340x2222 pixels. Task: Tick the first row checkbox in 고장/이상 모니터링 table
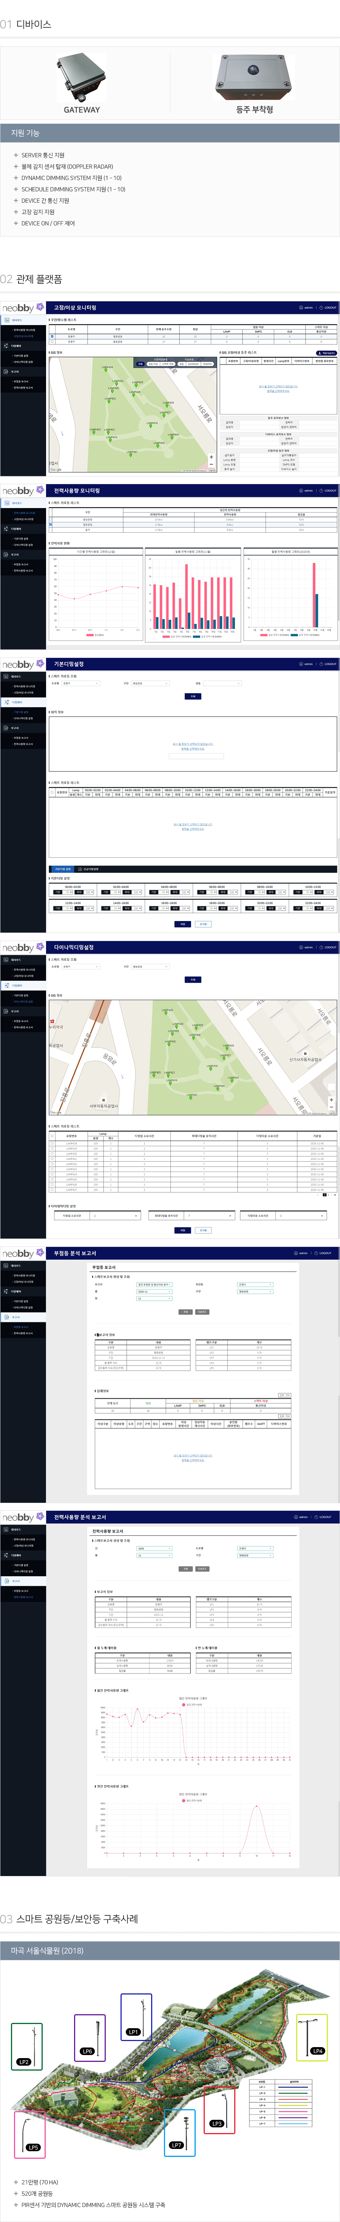53,337
